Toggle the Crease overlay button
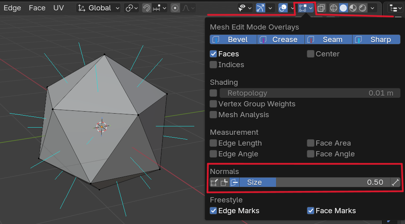Image resolution: width=405 pixels, height=224 pixels. coord(281,40)
